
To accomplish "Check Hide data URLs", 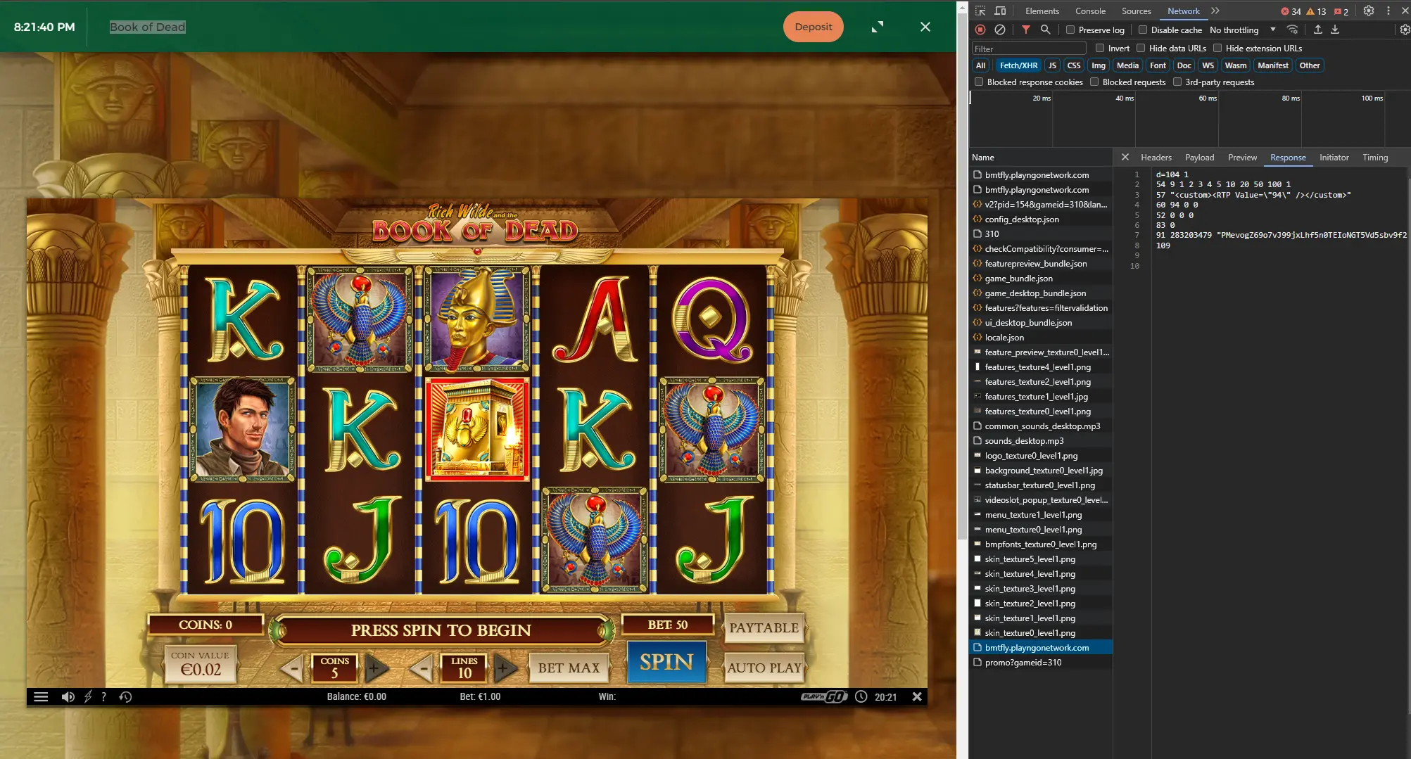I will [1141, 48].
